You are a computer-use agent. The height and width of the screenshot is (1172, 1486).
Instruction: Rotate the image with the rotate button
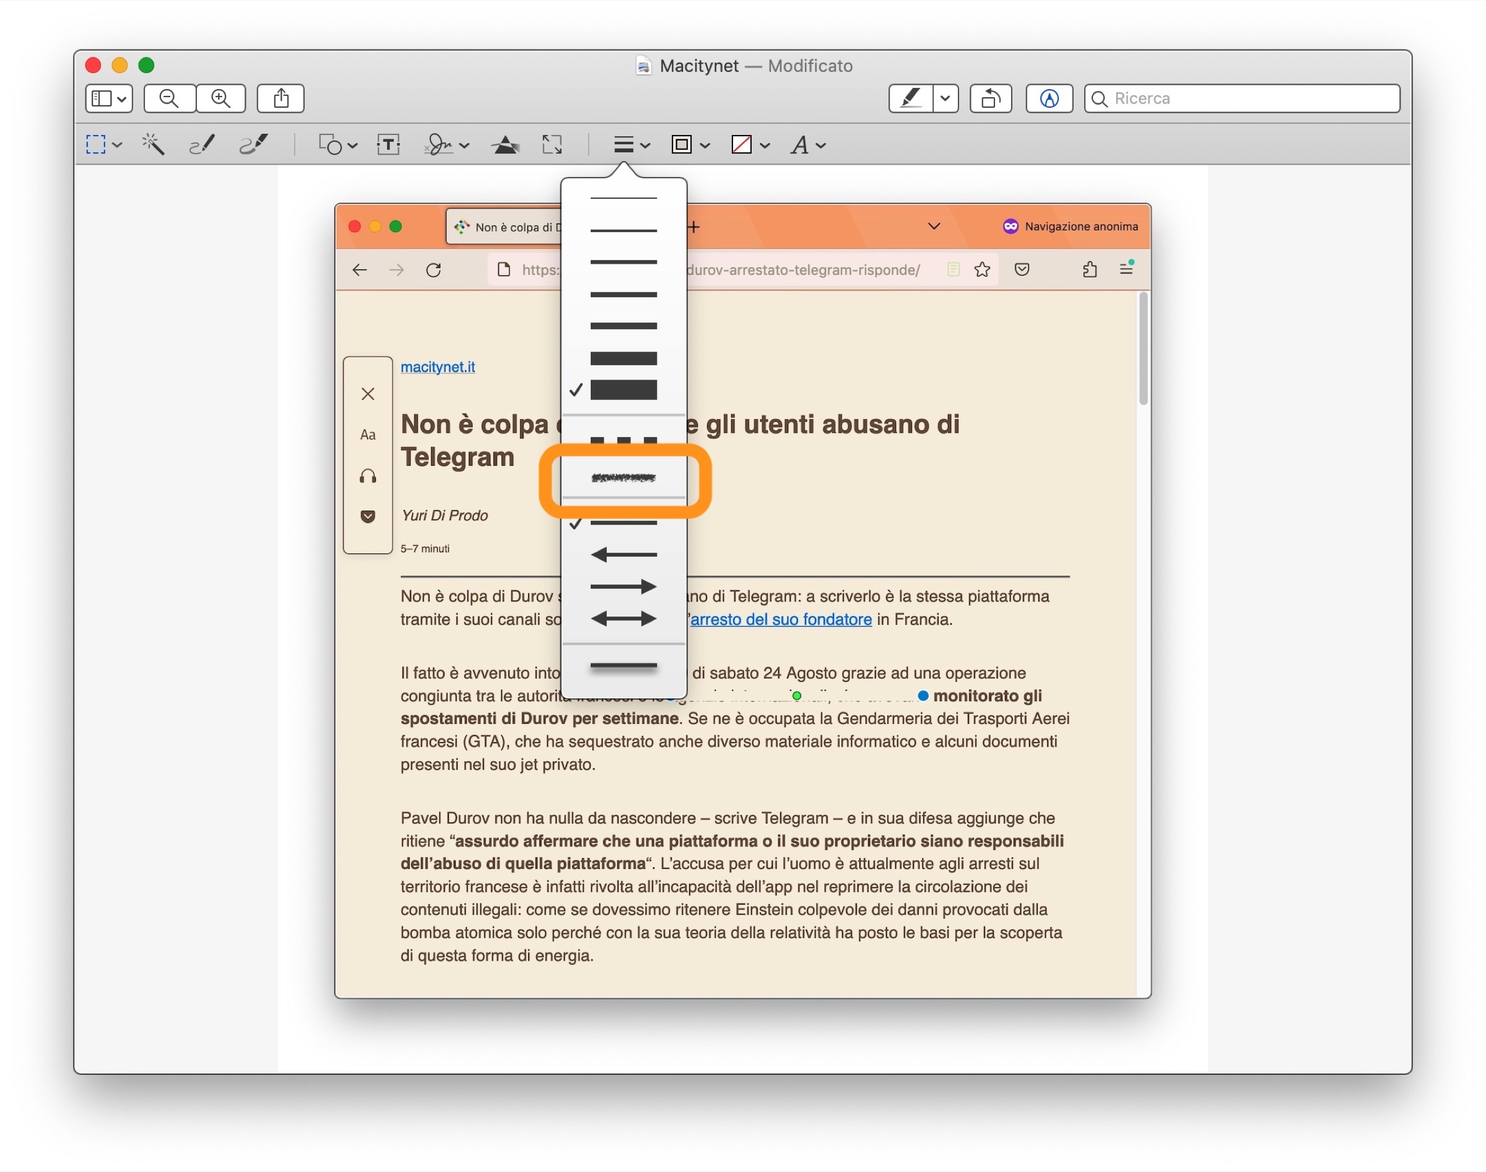click(x=990, y=98)
